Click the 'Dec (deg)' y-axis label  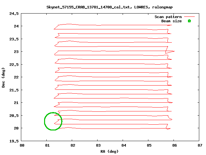click(3, 77)
